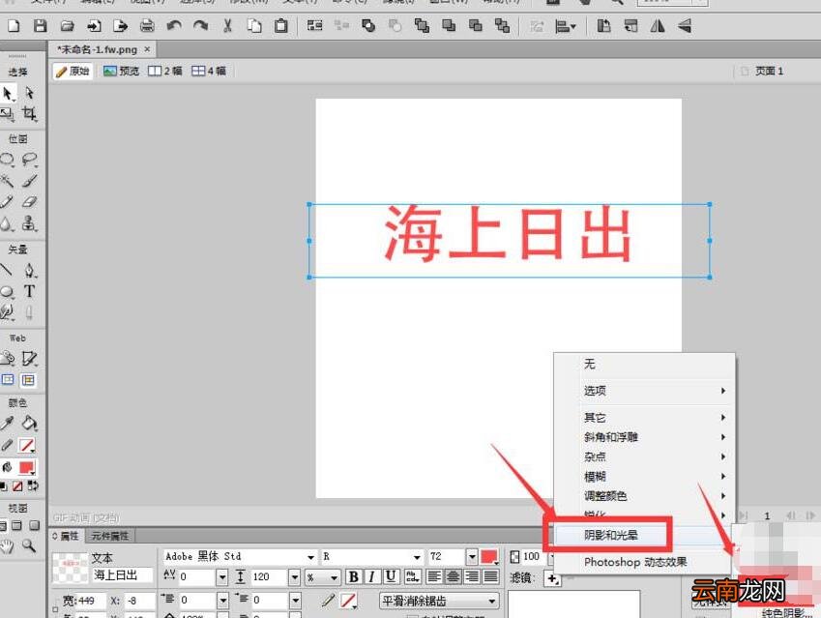The image size is (821, 618).
Task: Open the leading unit % dropdown
Action: coord(322,577)
